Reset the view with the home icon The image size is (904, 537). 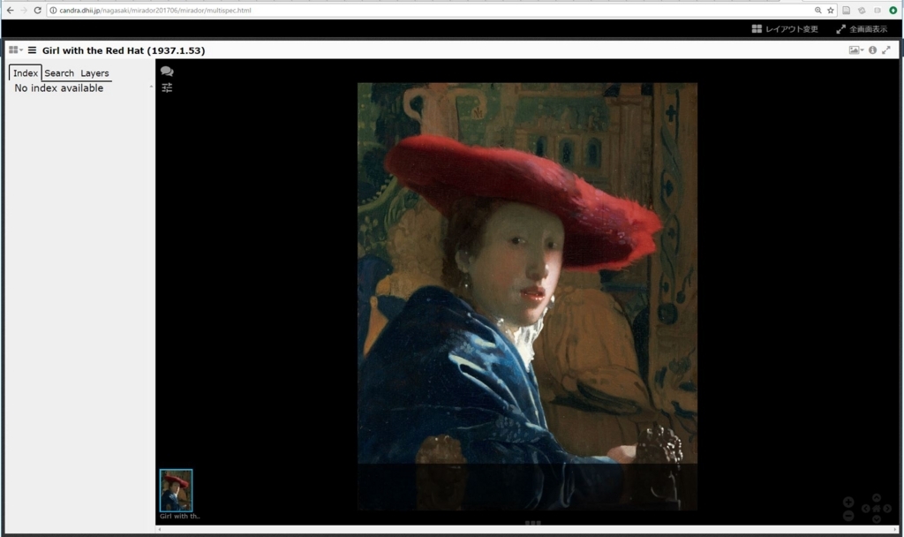point(877,509)
